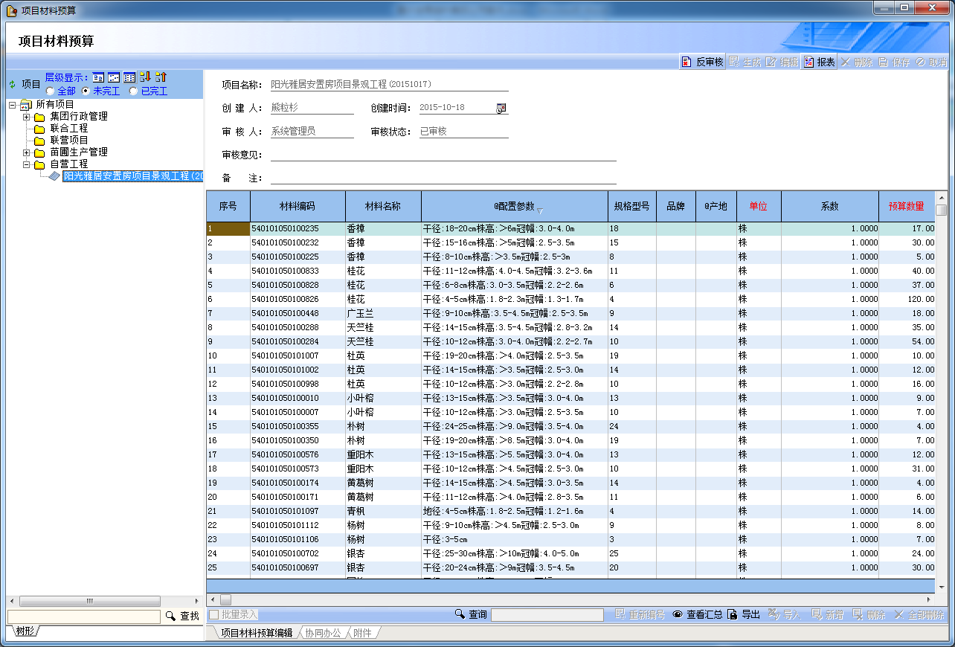Toggle the 批量录入 checkbox
This screenshot has width=955, height=647.
(214, 615)
